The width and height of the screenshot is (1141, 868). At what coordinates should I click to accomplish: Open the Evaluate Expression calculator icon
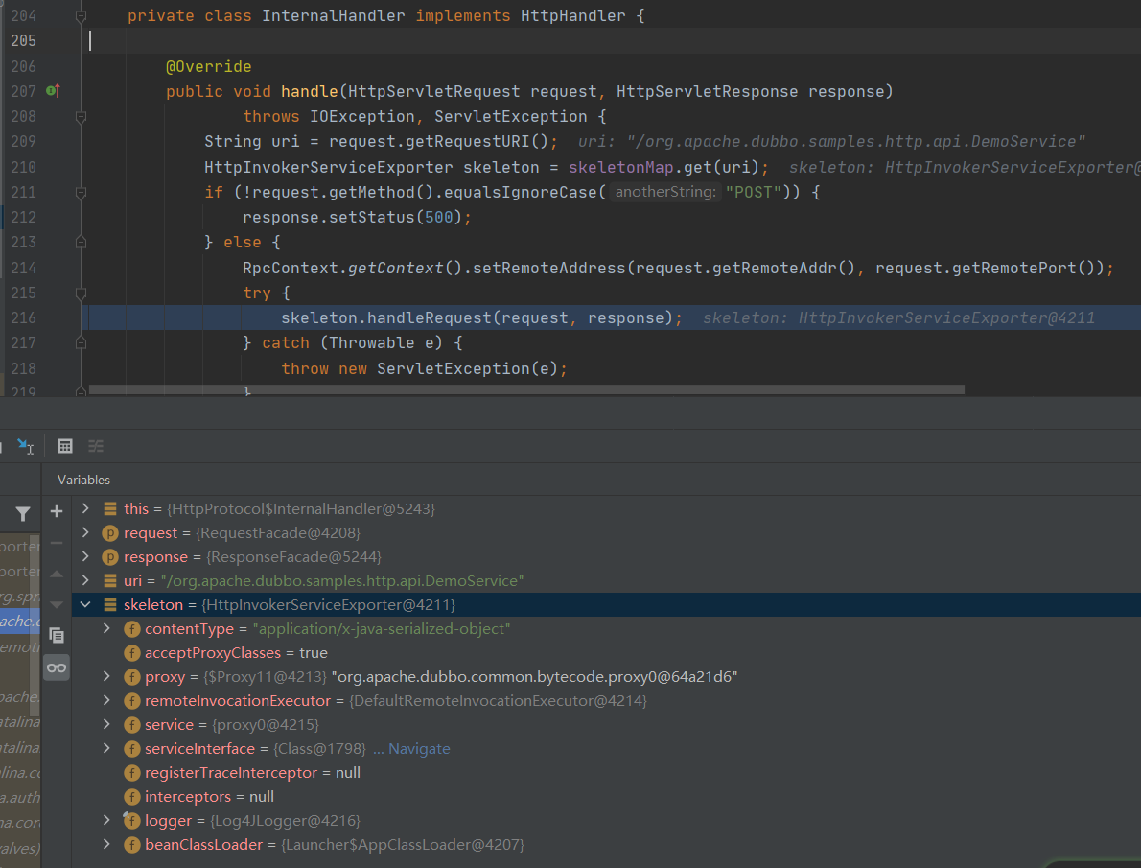(65, 446)
